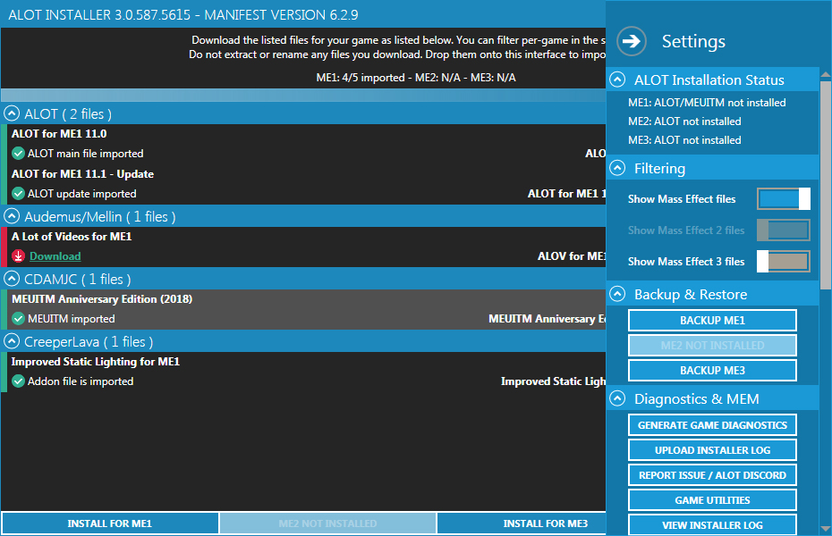This screenshot has width=832, height=536.
Task: Click GENERATE GAME DIAGNOSTICS button
Action: click(712, 425)
